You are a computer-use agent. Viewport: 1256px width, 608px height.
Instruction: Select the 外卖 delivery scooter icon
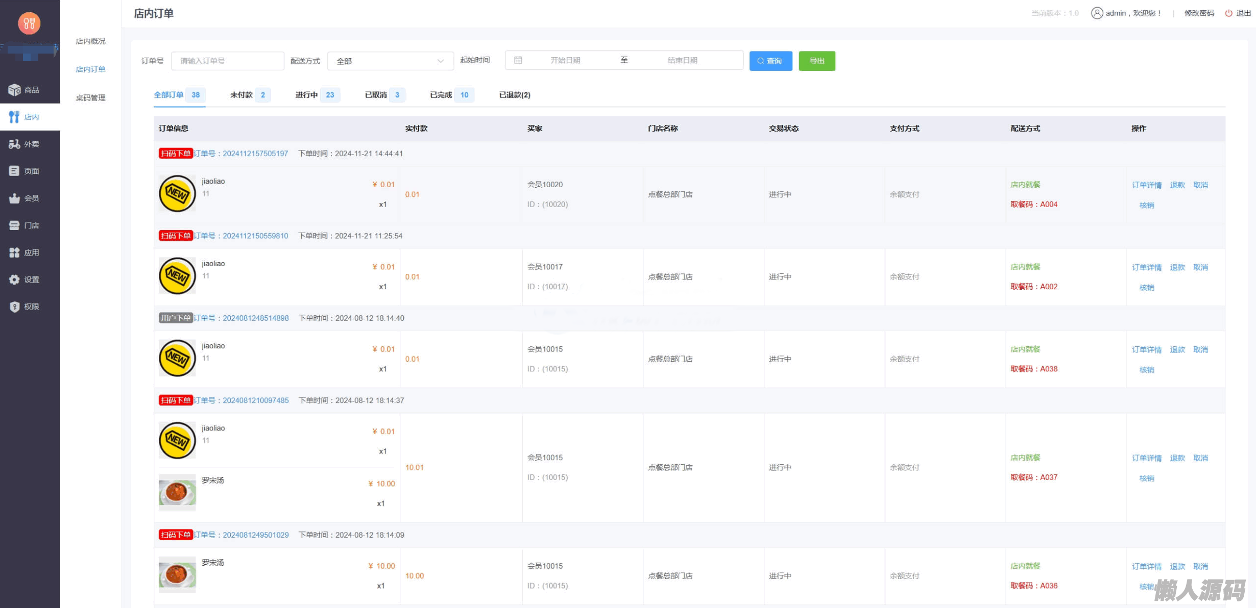[x=14, y=144]
